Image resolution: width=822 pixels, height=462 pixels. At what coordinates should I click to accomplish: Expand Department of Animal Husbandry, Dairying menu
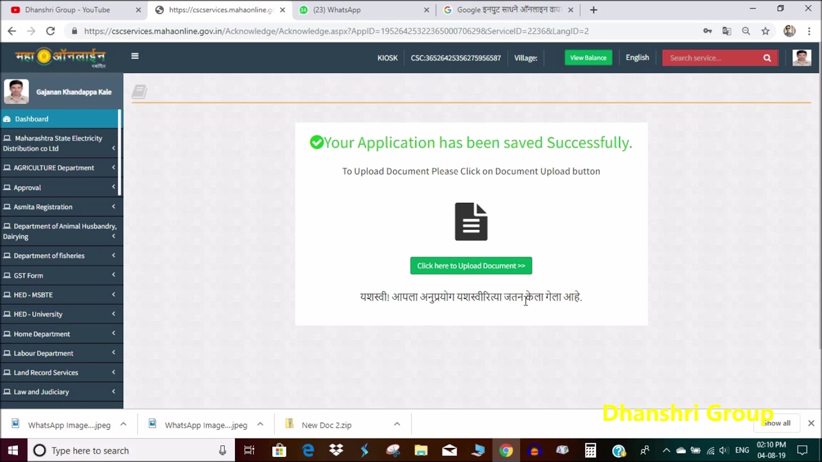(x=61, y=231)
